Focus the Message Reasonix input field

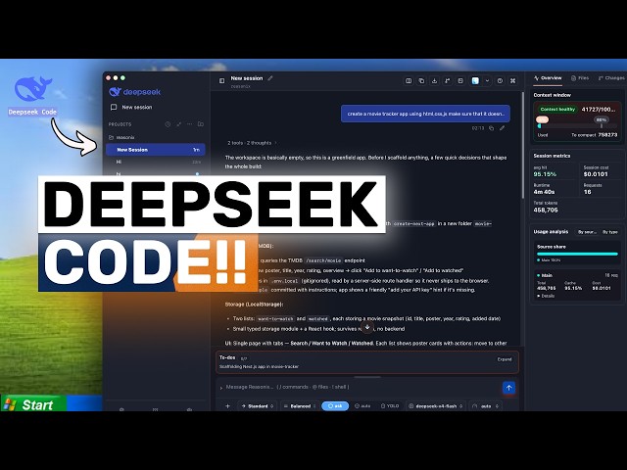[x=360, y=387]
